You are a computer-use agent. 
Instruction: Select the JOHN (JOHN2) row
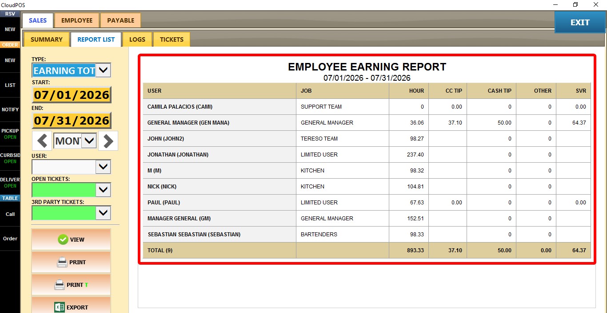(x=367, y=139)
